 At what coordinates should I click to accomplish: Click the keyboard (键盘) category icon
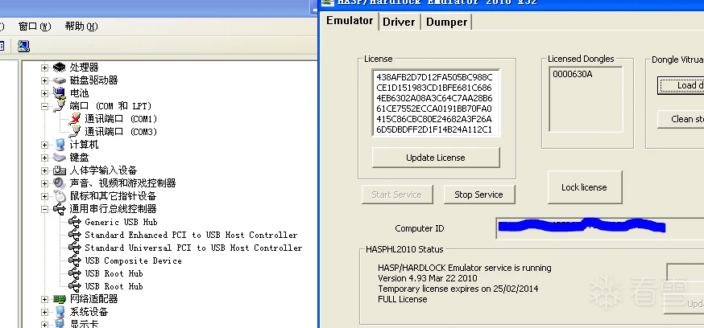(x=60, y=158)
